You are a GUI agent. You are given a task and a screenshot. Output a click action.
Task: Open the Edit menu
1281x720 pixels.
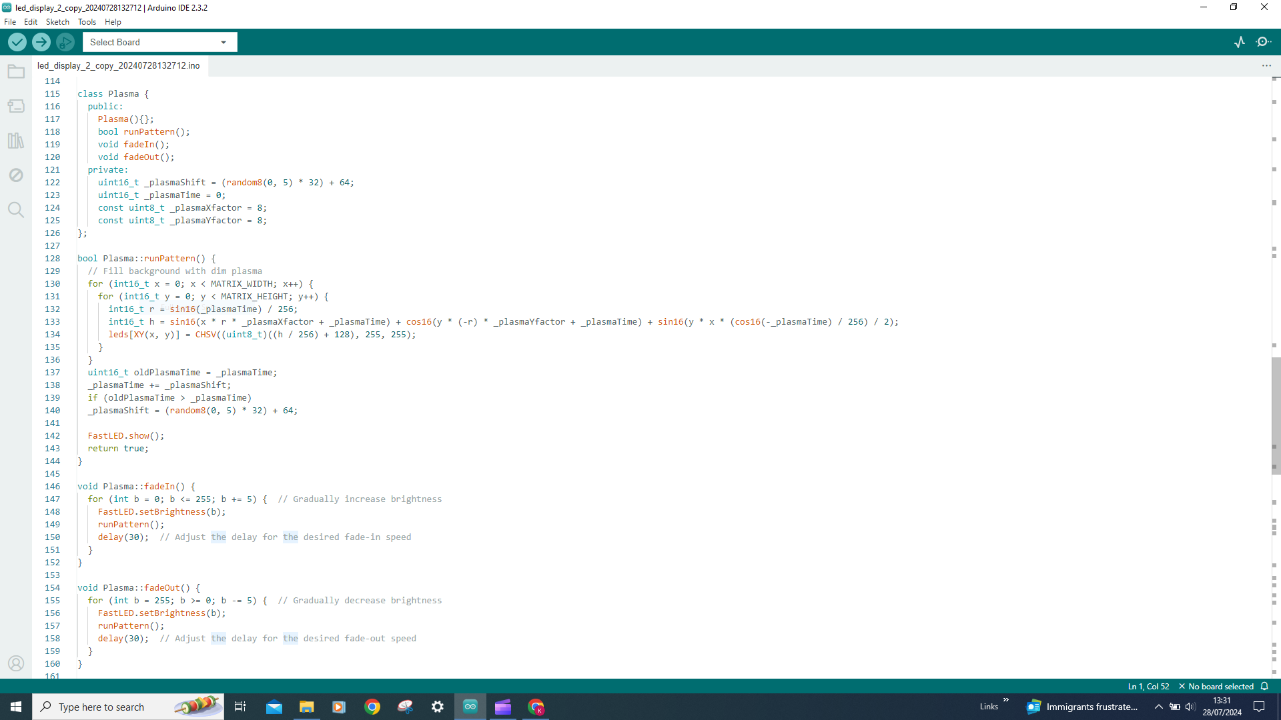pyautogui.click(x=31, y=22)
